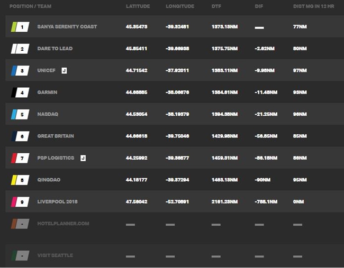Click Great Britain's DTF value

(x=224, y=136)
